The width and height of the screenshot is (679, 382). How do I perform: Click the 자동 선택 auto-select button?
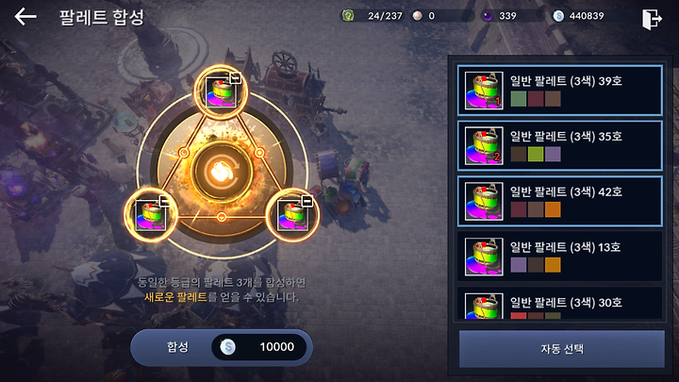[562, 349]
